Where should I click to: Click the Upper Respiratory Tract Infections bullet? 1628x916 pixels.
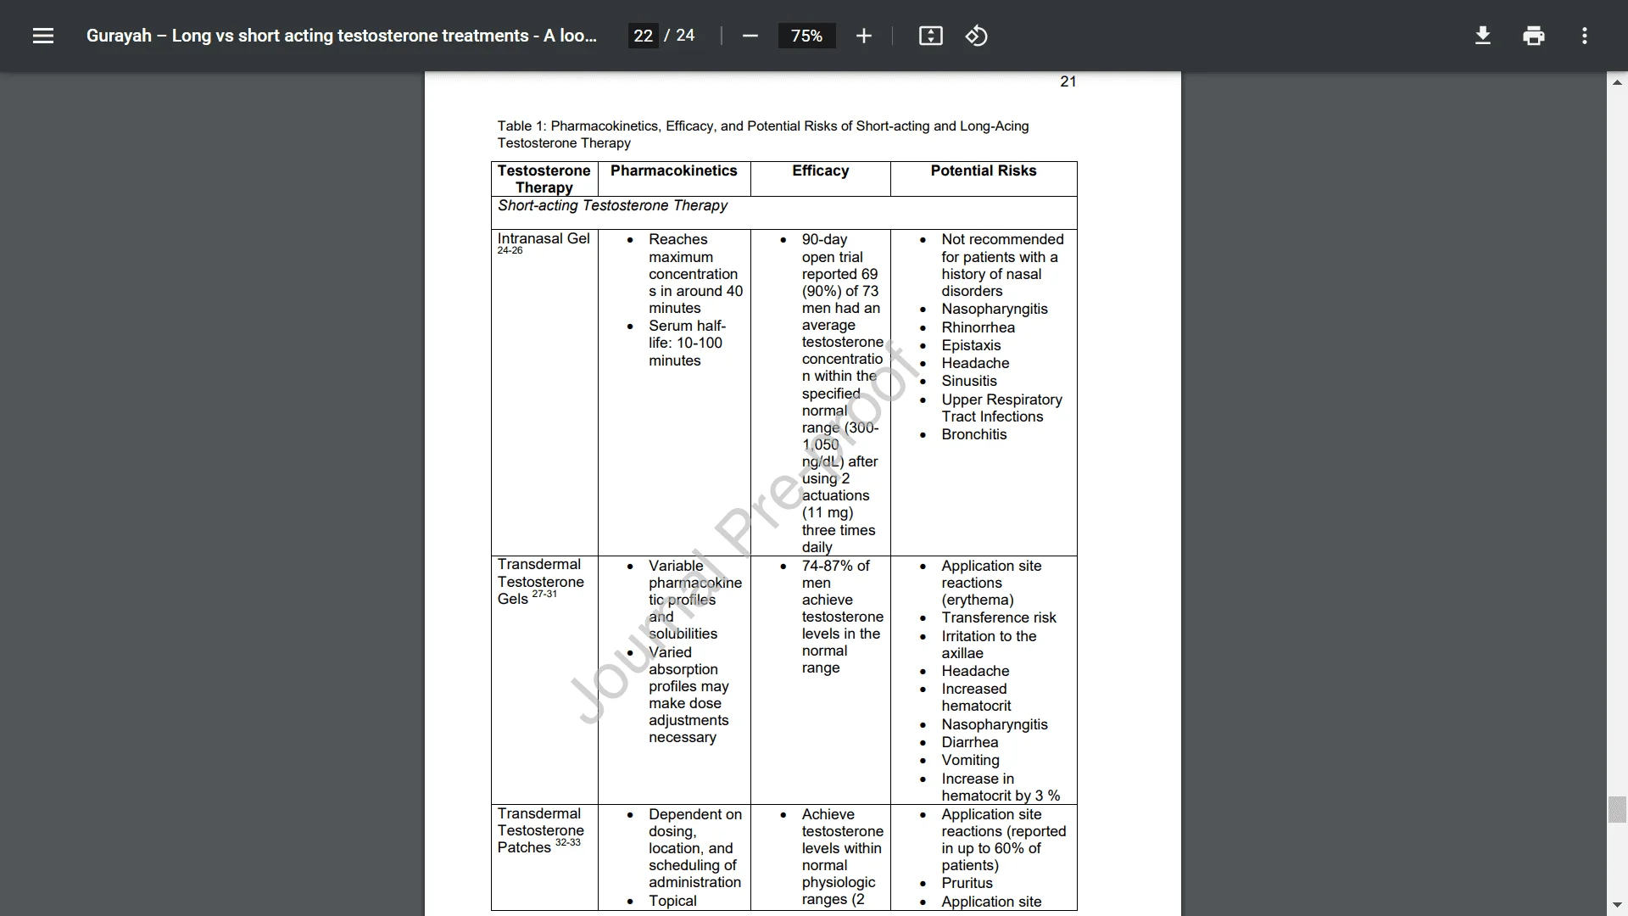[x=1001, y=408]
